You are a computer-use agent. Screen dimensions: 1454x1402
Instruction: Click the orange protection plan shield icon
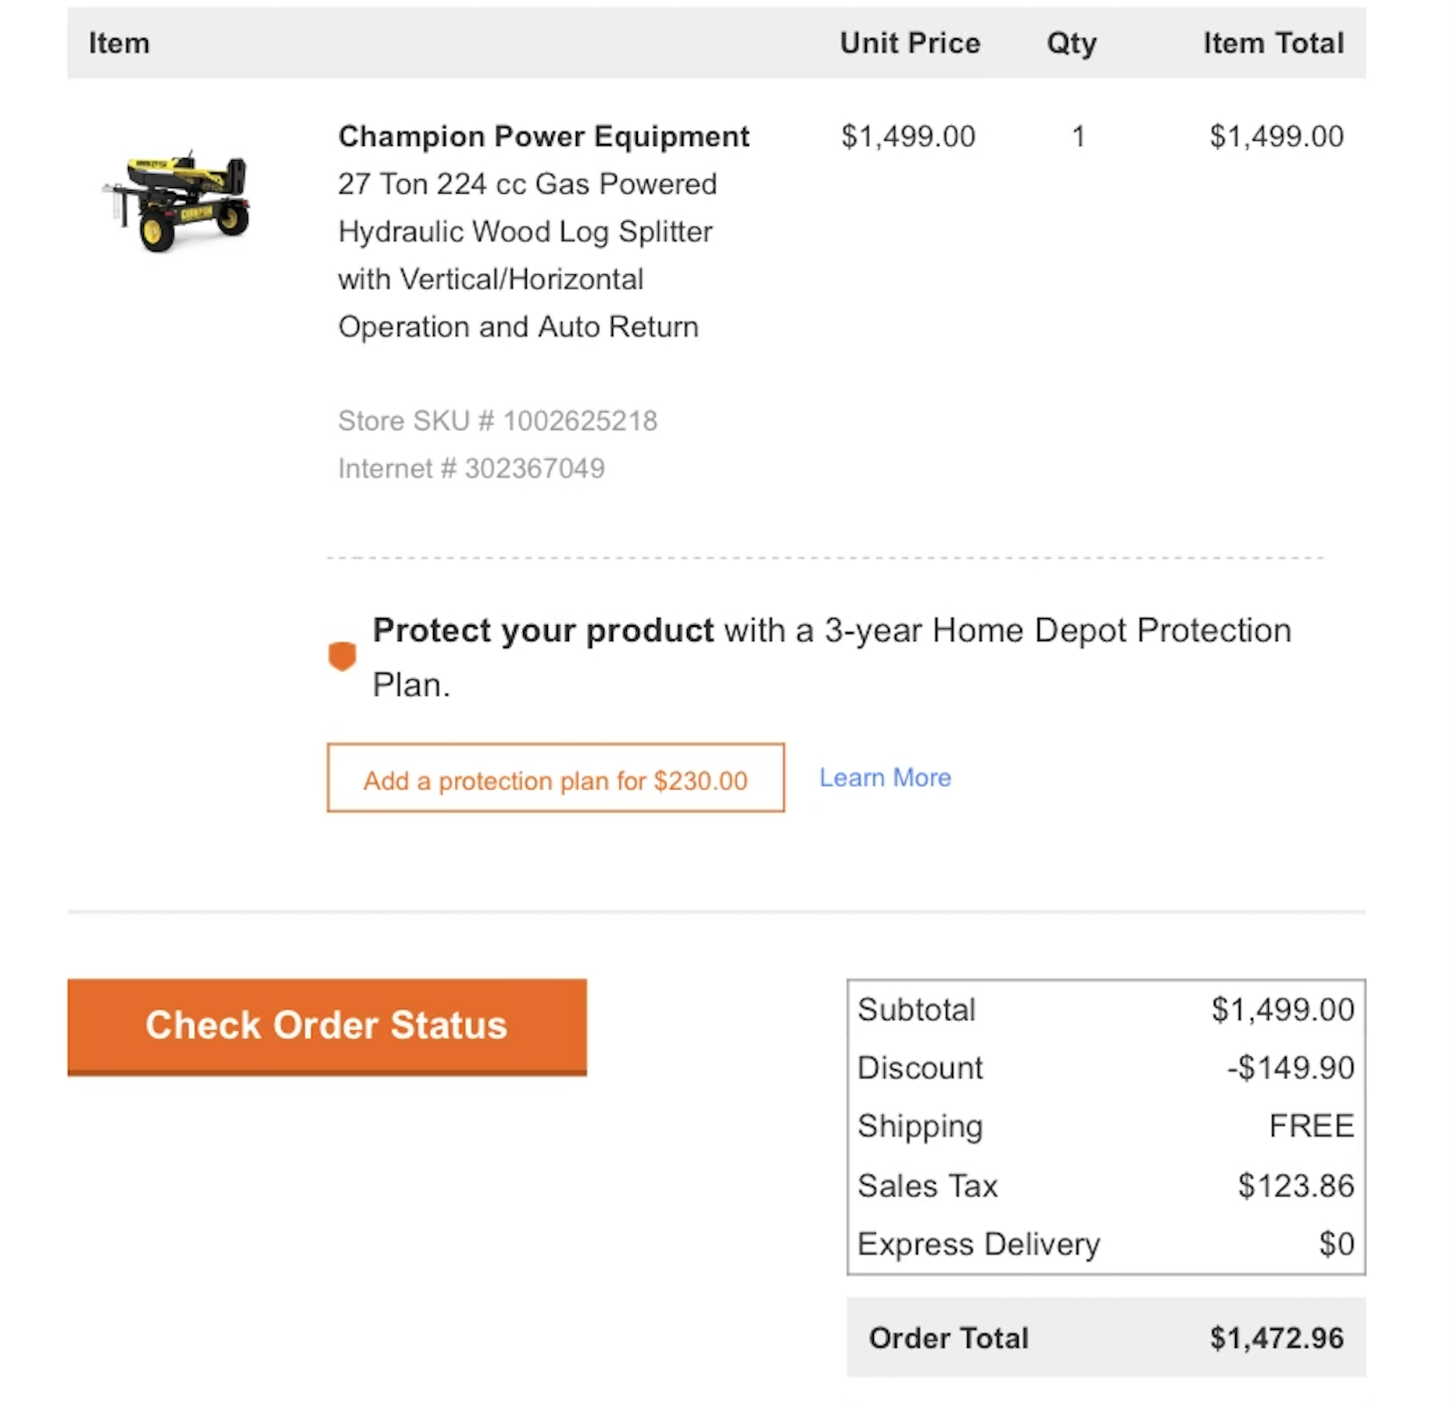coord(342,656)
